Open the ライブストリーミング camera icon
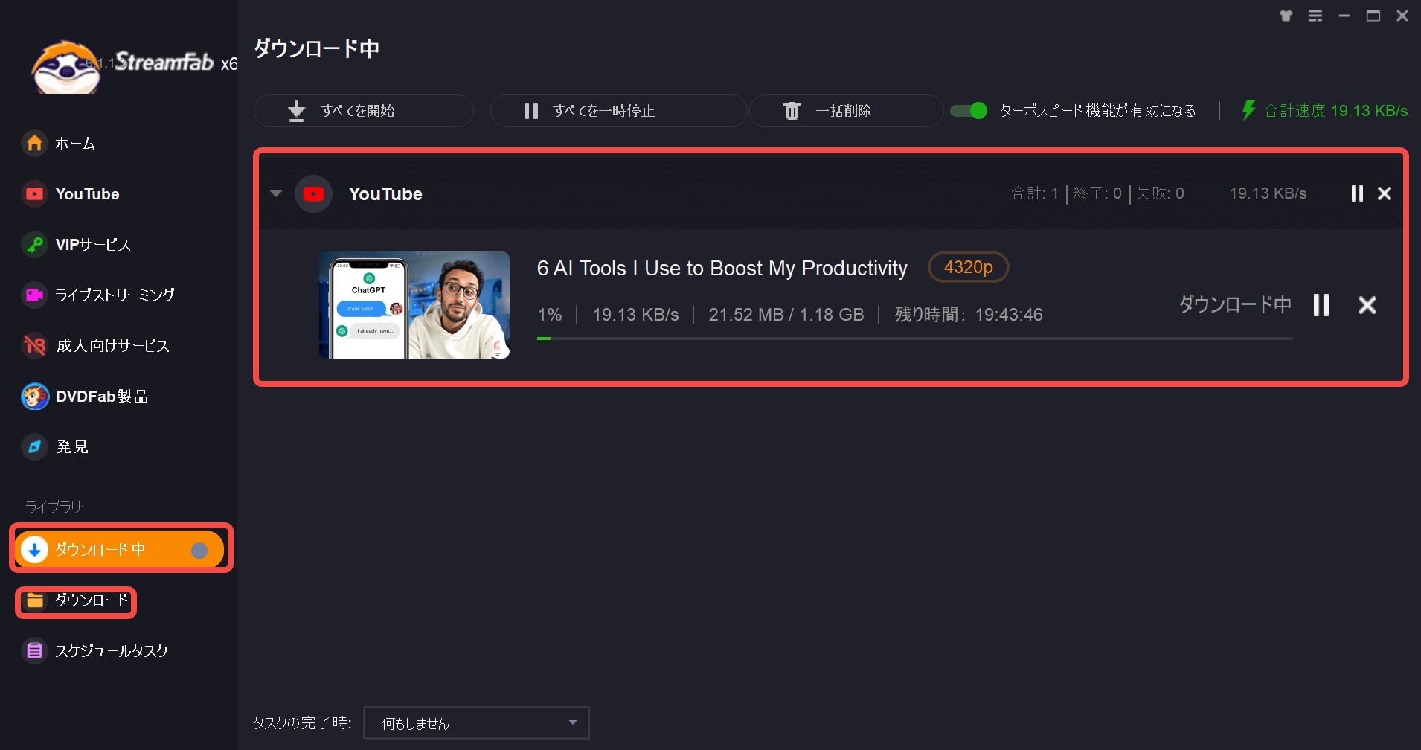The height and width of the screenshot is (750, 1421). tap(34, 295)
